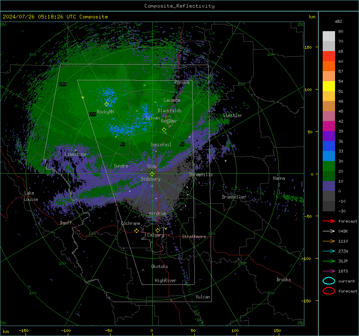The image size is (359, 336).
Task: Click the Sundre town label
Action: click(121, 165)
